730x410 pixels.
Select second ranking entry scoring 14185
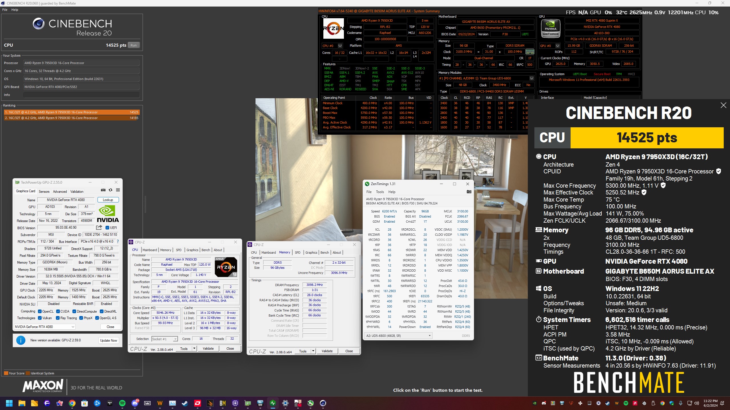(72, 118)
